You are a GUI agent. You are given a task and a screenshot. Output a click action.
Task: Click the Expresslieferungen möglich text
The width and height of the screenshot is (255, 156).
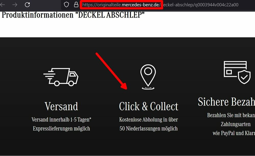coord(61,128)
